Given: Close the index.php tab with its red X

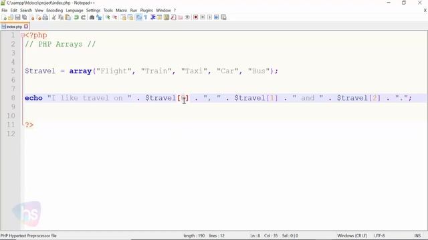Looking at the screenshot, I should click(x=26, y=27).
